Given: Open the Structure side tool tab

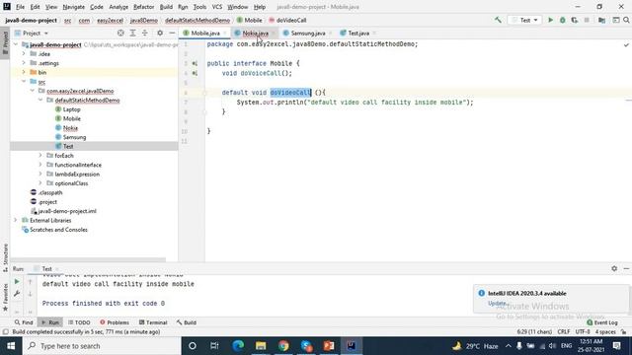Looking at the screenshot, I should pos(5,257).
